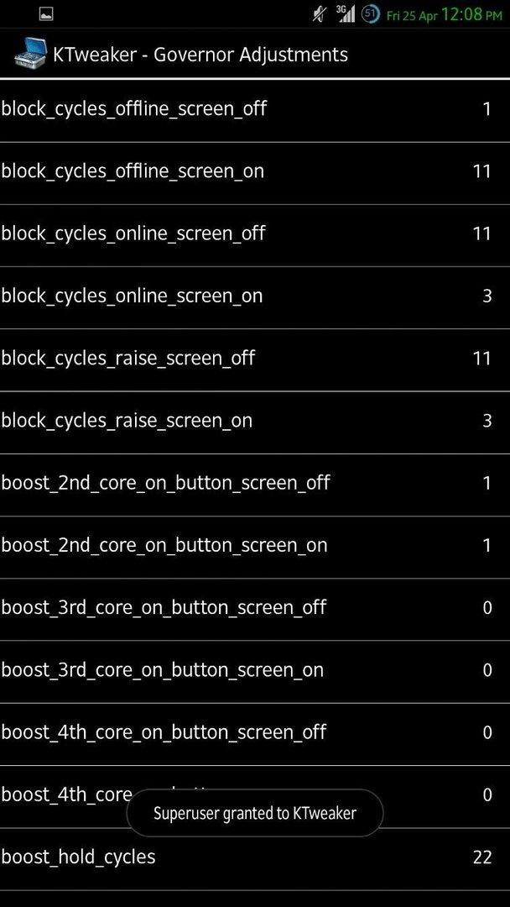Open the picture notification icon in status bar
Image resolution: width=510 pixels, height=907 pixels.
[47, 14]
